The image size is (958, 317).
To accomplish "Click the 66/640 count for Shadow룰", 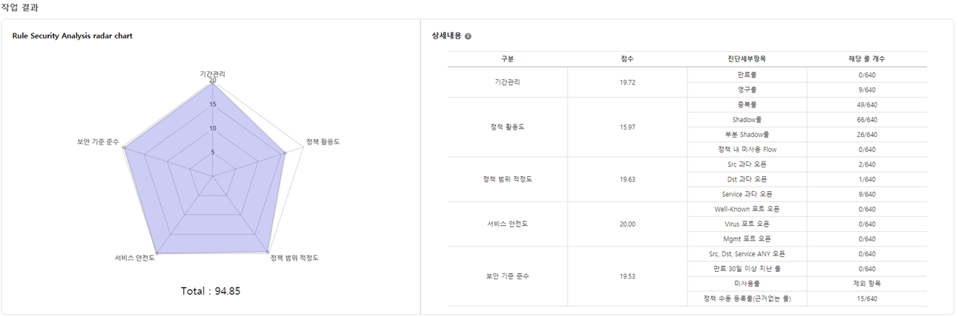I will 867,119.
